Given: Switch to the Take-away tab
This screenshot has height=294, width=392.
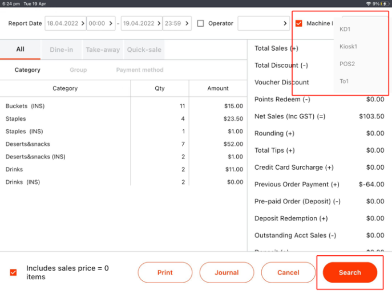Looking at the screenshot, I should click(x=103, y=50).
